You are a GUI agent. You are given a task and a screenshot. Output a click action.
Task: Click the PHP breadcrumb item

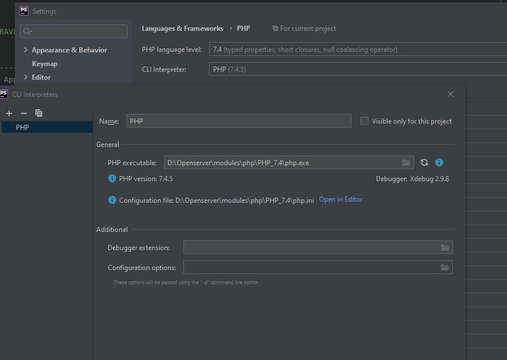coord(243,28)
